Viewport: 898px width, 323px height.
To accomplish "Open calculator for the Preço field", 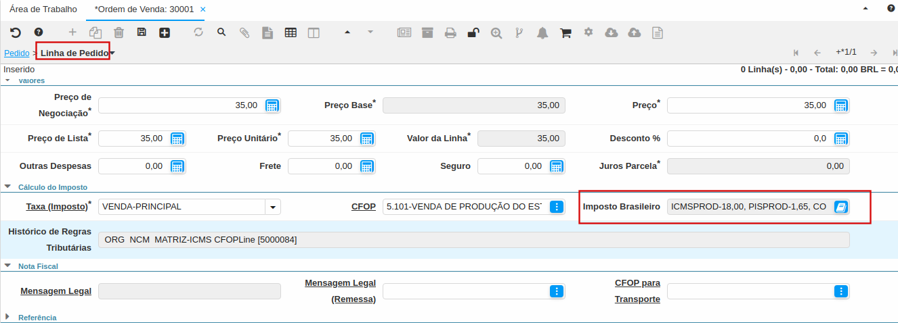I will tap(841, 105).
